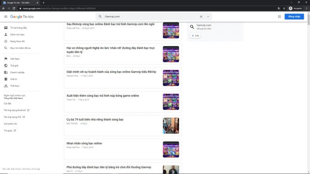Clear the search box text
The width and height of the screenshot is (310, 174).
[201, 17]
